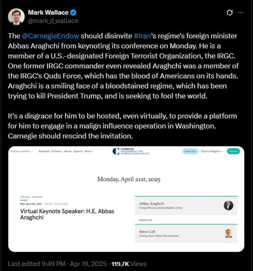Expand the Global Locations dropdown
The height and width of the screenshot is (271, 253).
[21, 151]
